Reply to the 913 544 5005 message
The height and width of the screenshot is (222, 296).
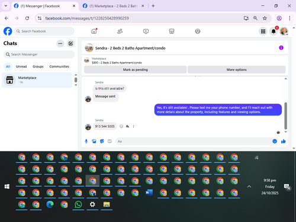127,126
